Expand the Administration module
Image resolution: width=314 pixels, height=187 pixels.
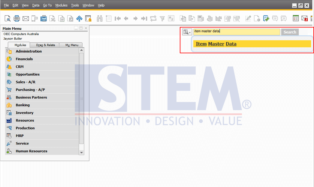pyautogui.click(x=42, y=51)
